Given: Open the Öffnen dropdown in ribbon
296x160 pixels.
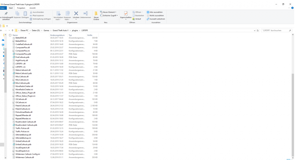Looking at the screenshot, I should [138, 12].
